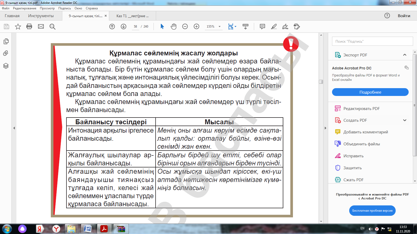Expand the Создать PDF options
This screenshot has height=234, width=417.
[404, 120]
